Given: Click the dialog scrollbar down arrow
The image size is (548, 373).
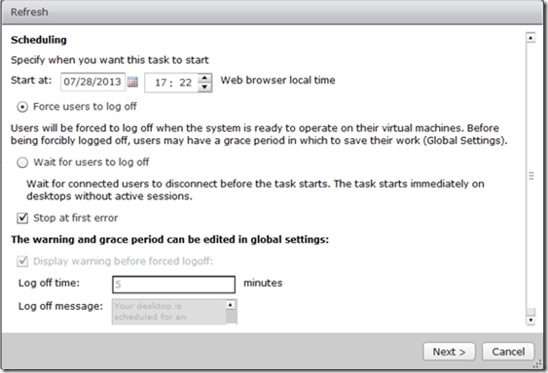Looking at the screenshot, I should [530, 320].
